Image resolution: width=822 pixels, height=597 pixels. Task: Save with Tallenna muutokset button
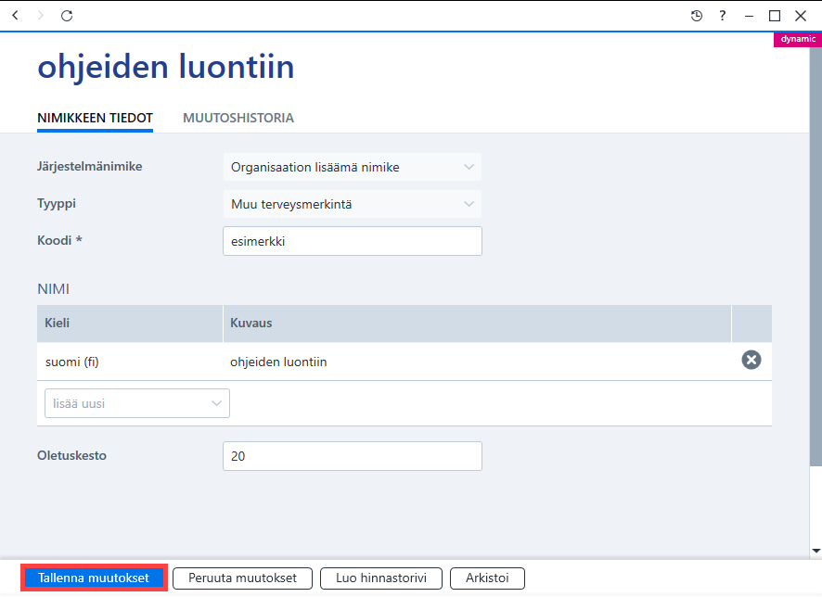tap(94, 578)
